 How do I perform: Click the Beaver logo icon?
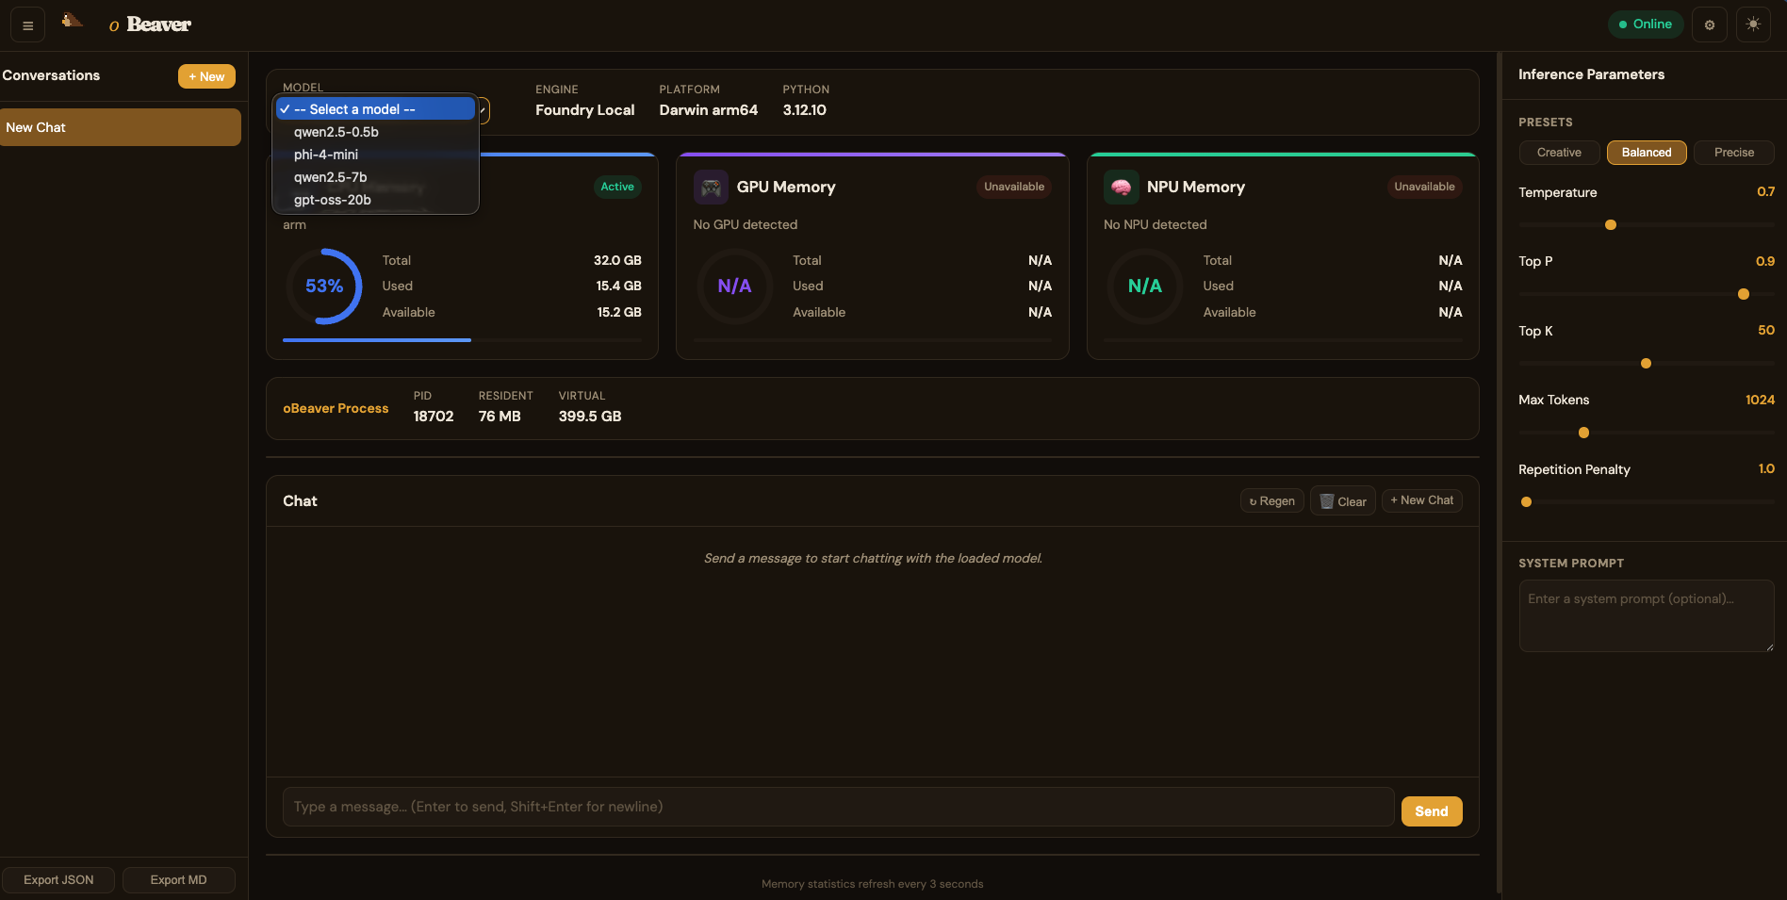pyautogui.click(x=72, y=21)
